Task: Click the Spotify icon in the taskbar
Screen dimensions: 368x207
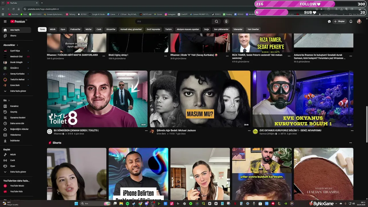Action: 127,204
